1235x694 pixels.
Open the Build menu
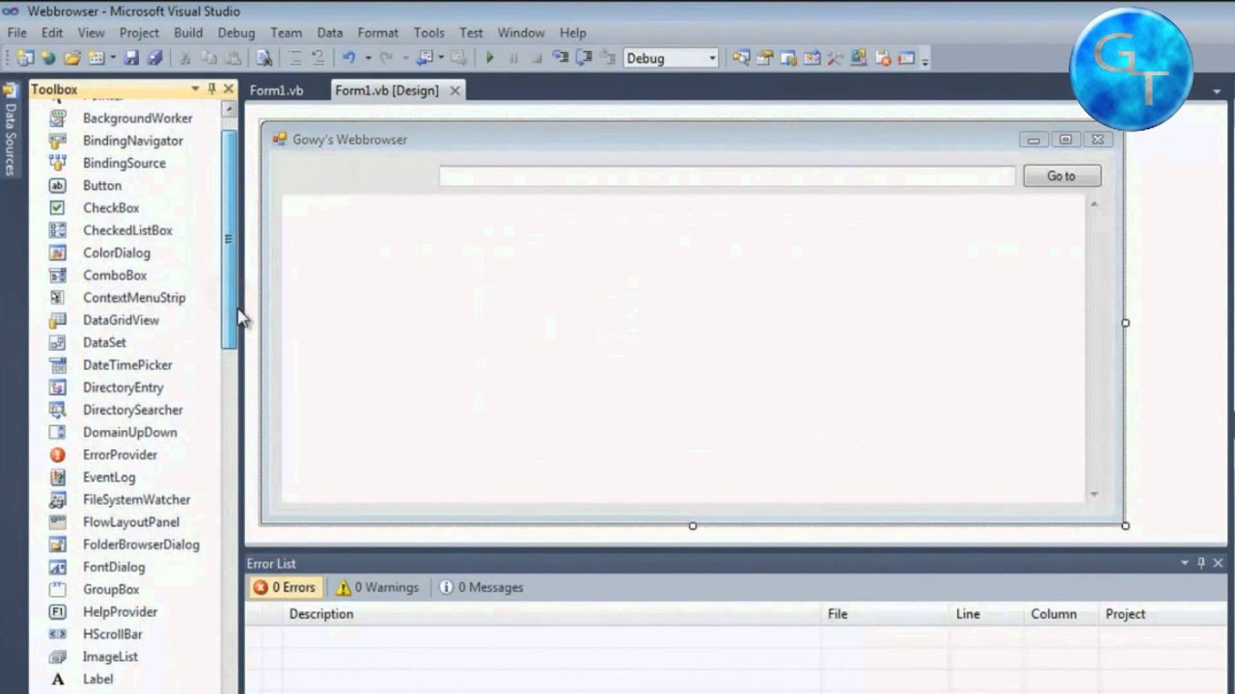click(x=188, y=32)
